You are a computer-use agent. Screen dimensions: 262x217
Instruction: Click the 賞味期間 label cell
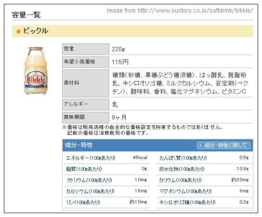click(x=86, y=118)
